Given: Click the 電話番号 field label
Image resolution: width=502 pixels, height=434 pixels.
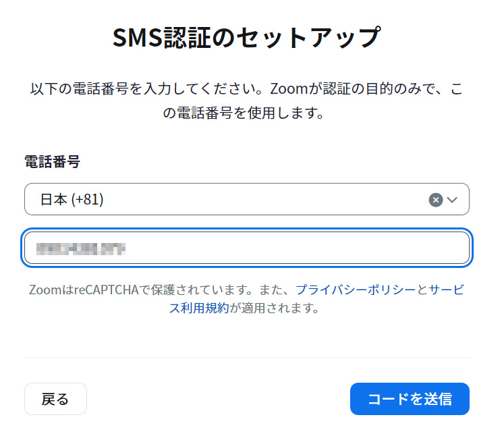Looking at the screenshot, I should (52, 161).
